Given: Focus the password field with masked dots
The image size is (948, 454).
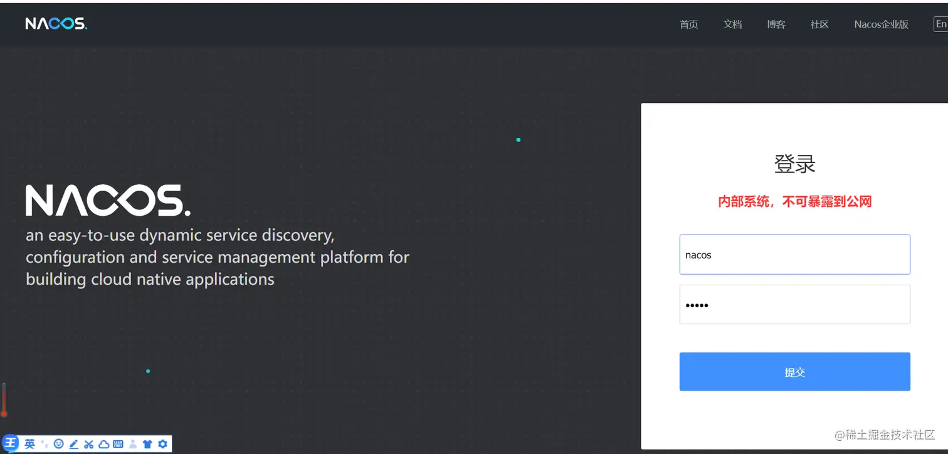Looking at the screenshot, I should tap(794, 305).
